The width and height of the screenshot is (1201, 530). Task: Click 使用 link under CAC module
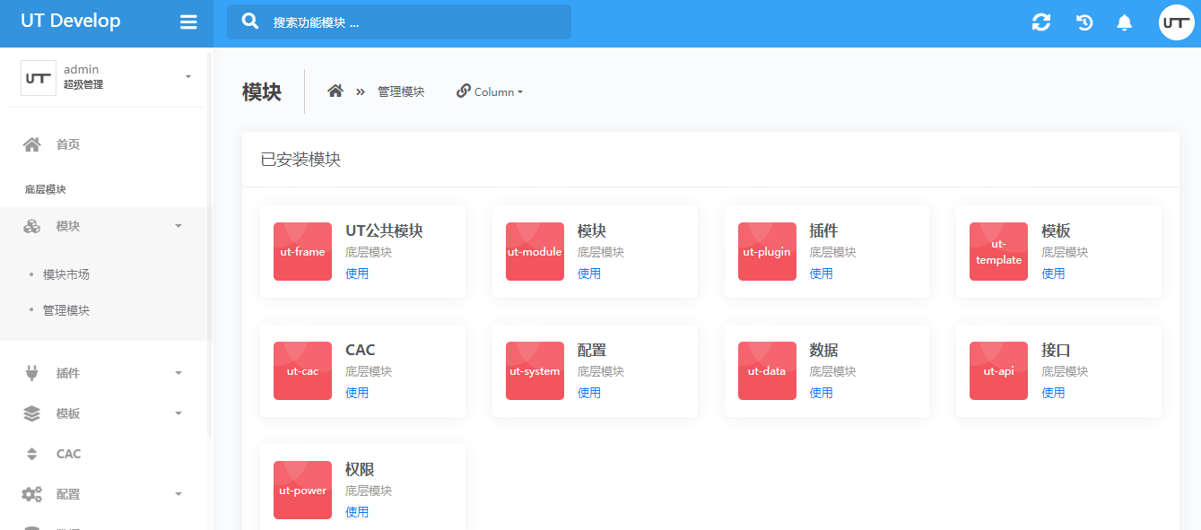pos(357,393)
